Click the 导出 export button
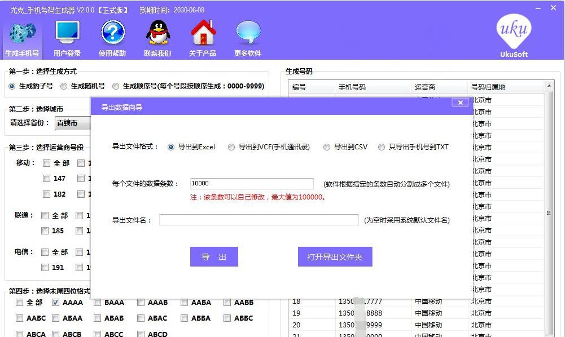Viewport: 565px width, 337px height. click(214, 256)
